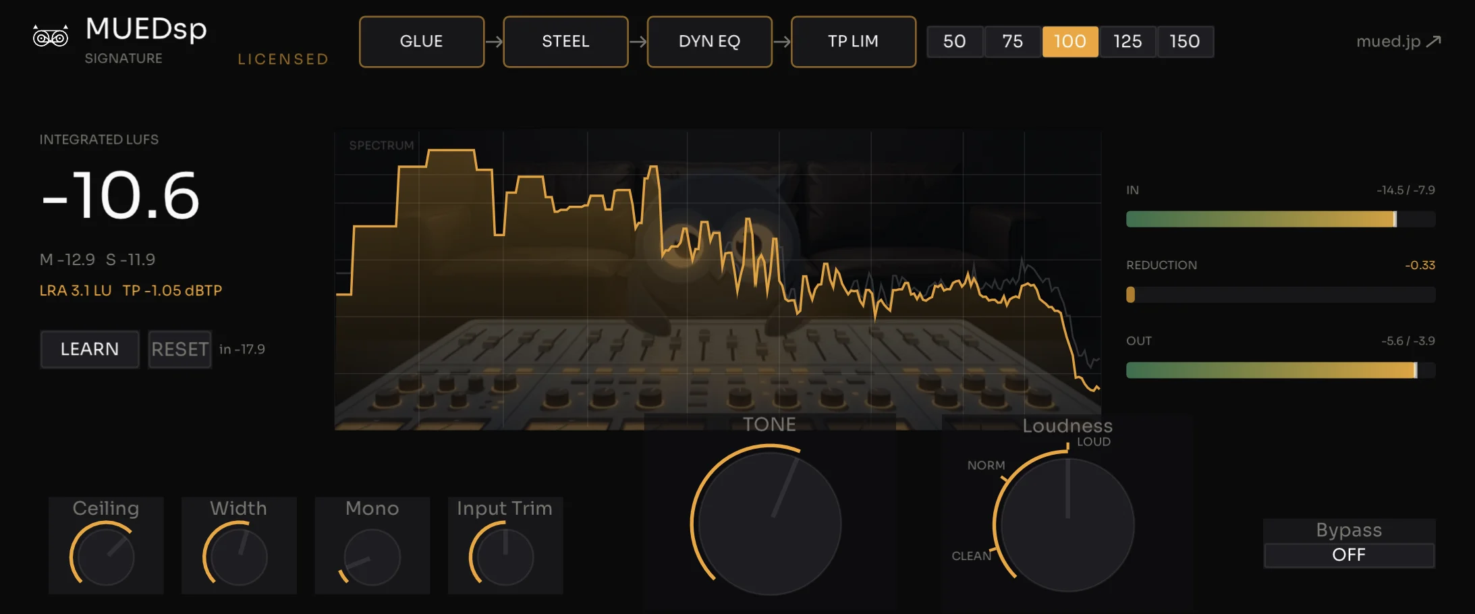Toggle the TP LIM module
Screen dimensions: 1475x614
(854, 42)
